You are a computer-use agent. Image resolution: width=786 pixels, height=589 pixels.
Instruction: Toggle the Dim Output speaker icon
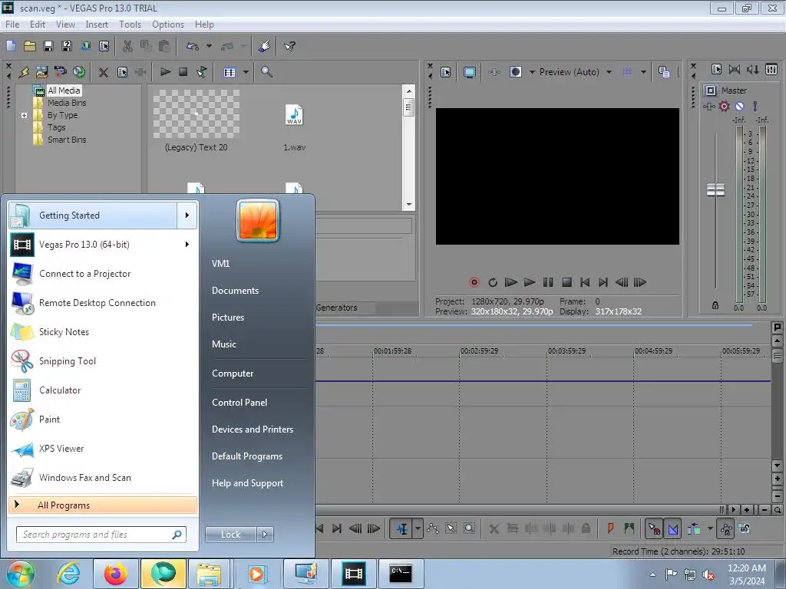tap(753, 70)
